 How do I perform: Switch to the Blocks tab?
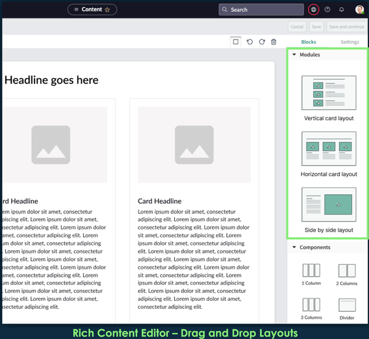tap(309, 42)
